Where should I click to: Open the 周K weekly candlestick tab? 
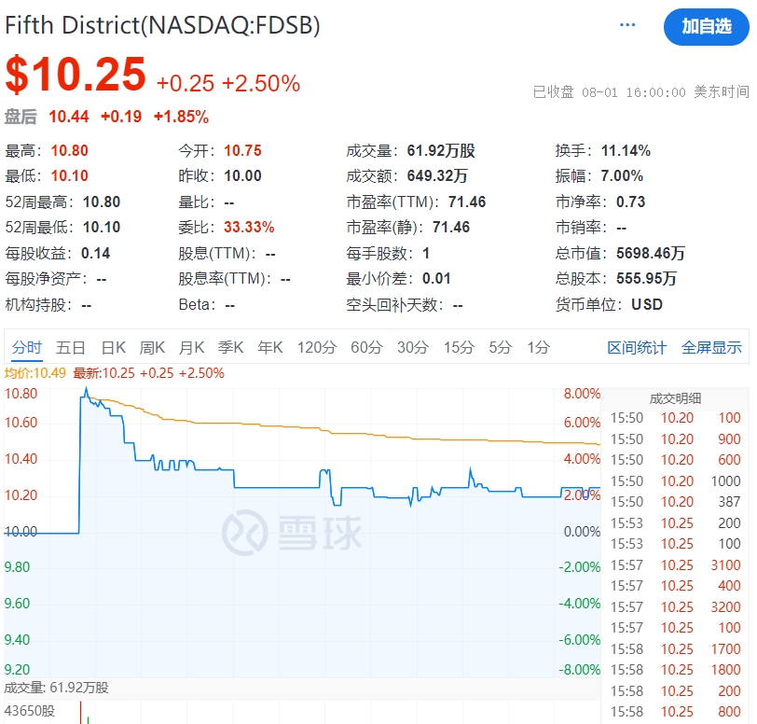tap(151, 346)
